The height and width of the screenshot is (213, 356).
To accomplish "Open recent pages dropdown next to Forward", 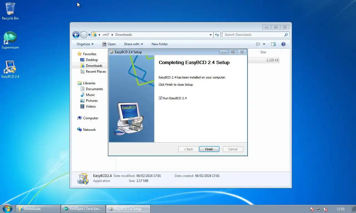I will click(x=89, y=35).
